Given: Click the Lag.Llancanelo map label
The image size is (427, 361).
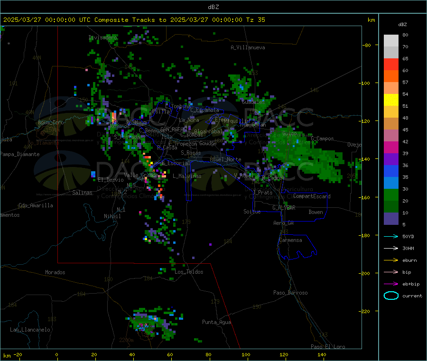Looking at the screenshot, I should coord(30,330).
